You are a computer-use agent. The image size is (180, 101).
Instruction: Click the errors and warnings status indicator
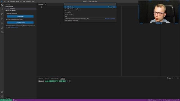point(15,100)
